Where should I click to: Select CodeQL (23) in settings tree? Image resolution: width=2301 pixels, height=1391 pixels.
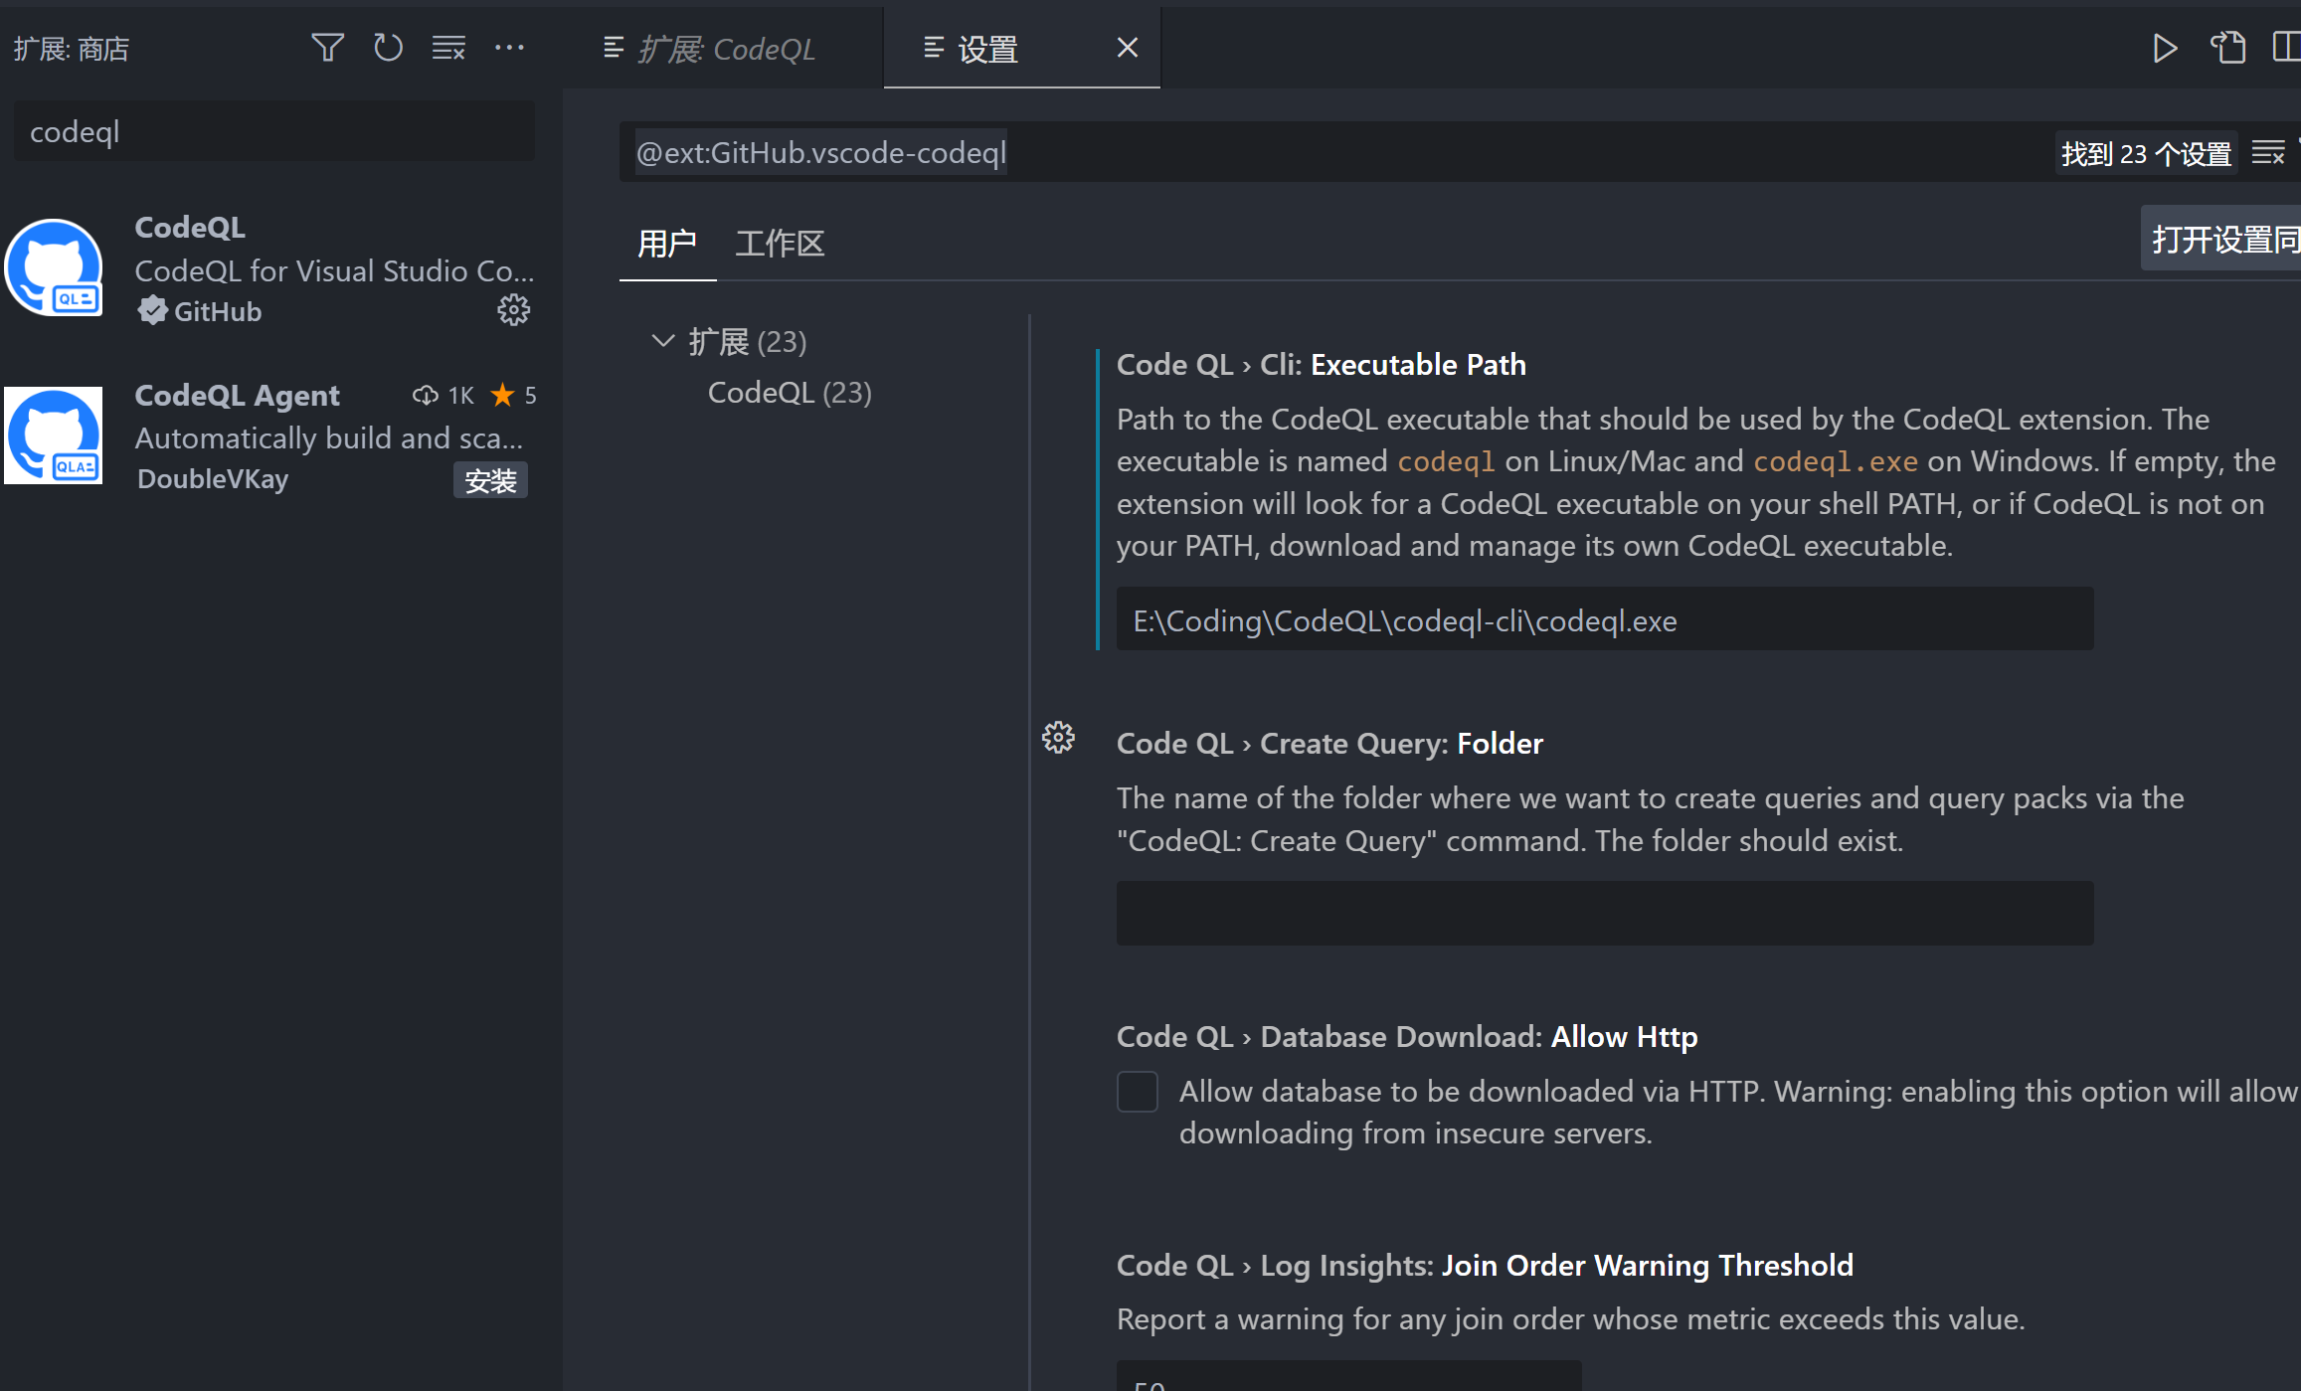tap(789, 392)
